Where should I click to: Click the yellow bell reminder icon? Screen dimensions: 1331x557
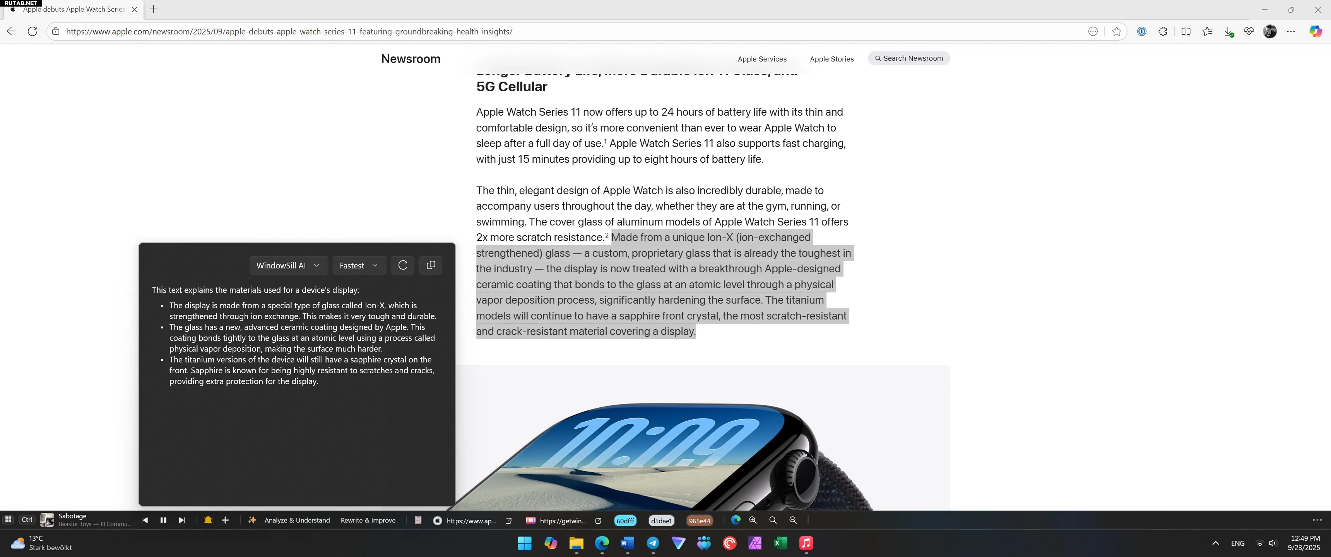tap(208, 520)
